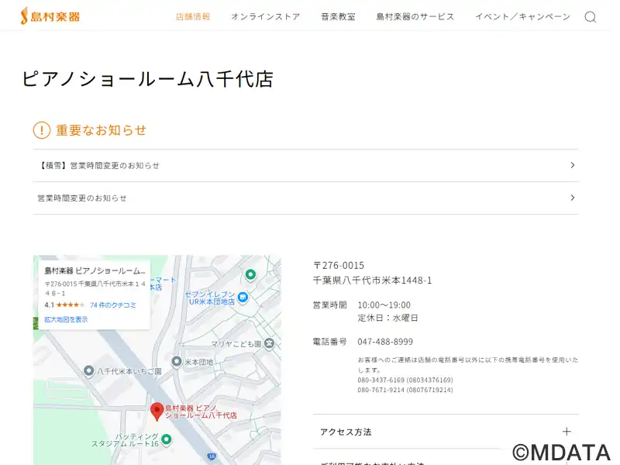620x465 pixels.
Task: Click the 八千代米本いちご園 map marker
Action: click(89, 371)
